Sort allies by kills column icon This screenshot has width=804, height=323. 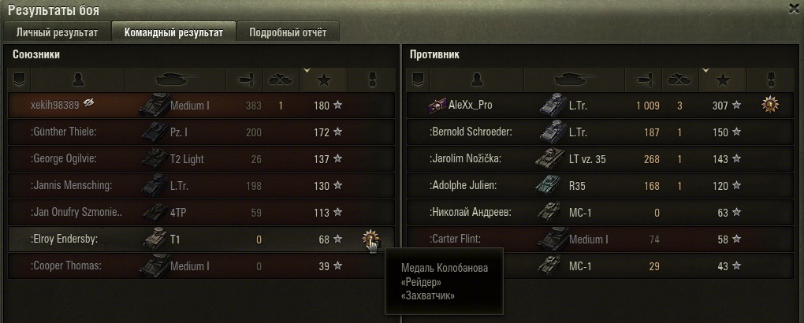pos(281,80)
